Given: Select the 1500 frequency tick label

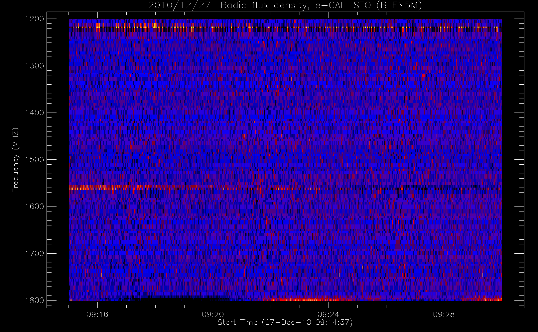Looking at the screenshot, I should pyautogui.click(x=35, y=160).
